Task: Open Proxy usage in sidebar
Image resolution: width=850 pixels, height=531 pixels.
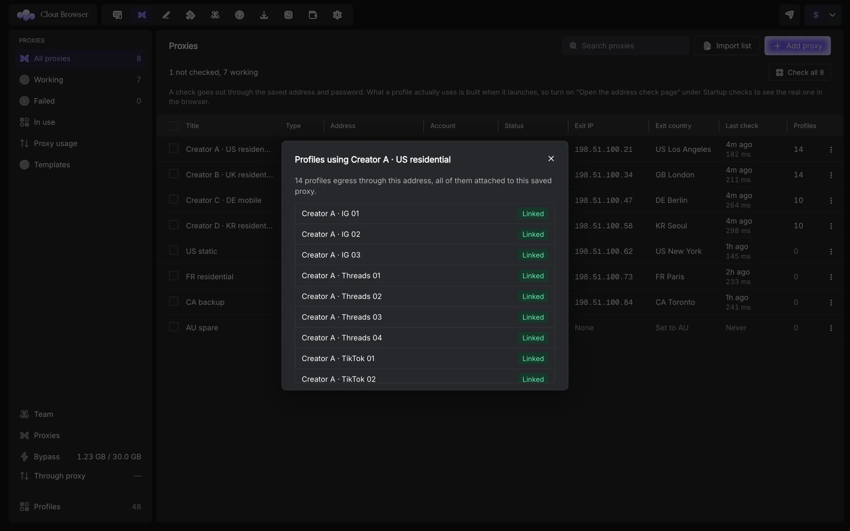Action: pyautogui.click(x=80, y=143)
